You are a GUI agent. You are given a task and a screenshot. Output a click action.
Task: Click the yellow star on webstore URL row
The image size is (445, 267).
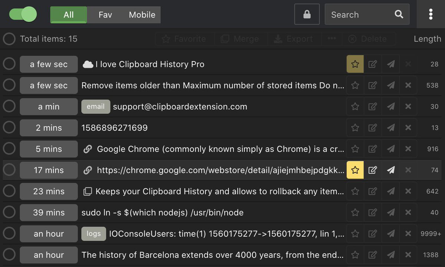pos(355,170)
